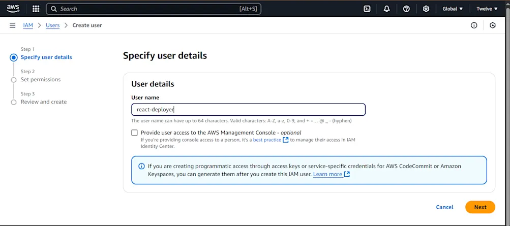Click the Specify user details step label
Screen dimensions: 510x226
point(46,57)
